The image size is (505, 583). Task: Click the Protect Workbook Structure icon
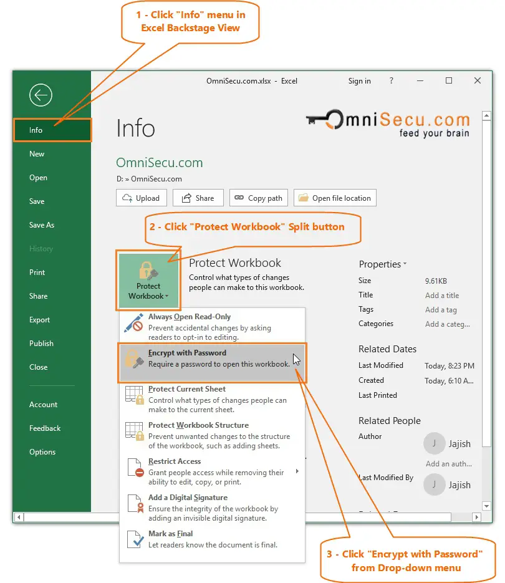tap(134, 431)
